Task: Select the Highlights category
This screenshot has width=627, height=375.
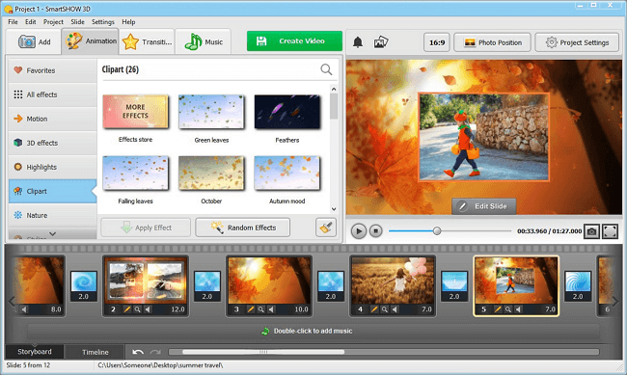Action: click(52, 167)
